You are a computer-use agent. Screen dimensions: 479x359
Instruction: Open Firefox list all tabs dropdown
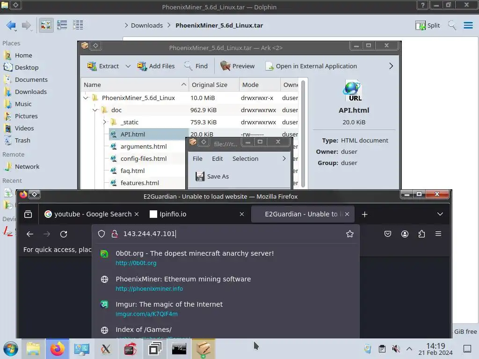coord(440,214)
